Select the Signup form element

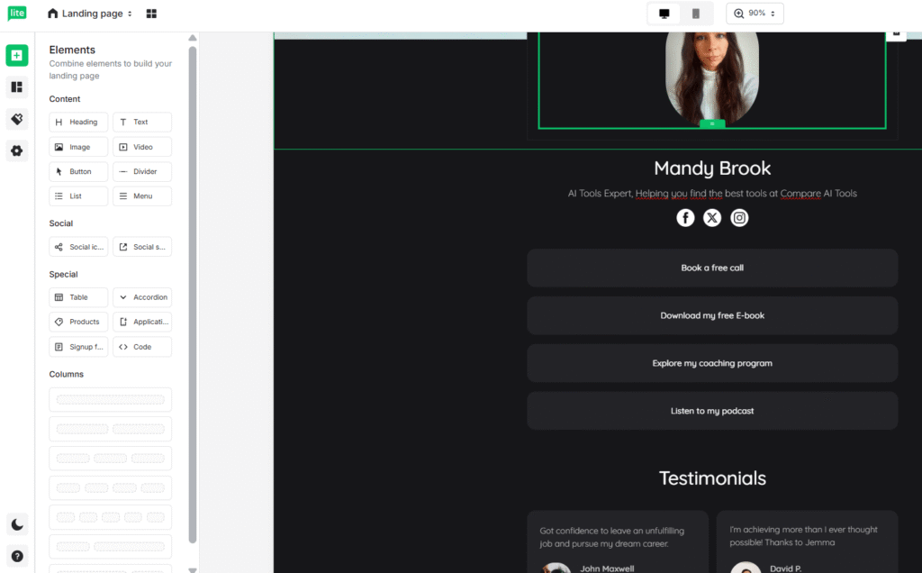tap(77, 346)
